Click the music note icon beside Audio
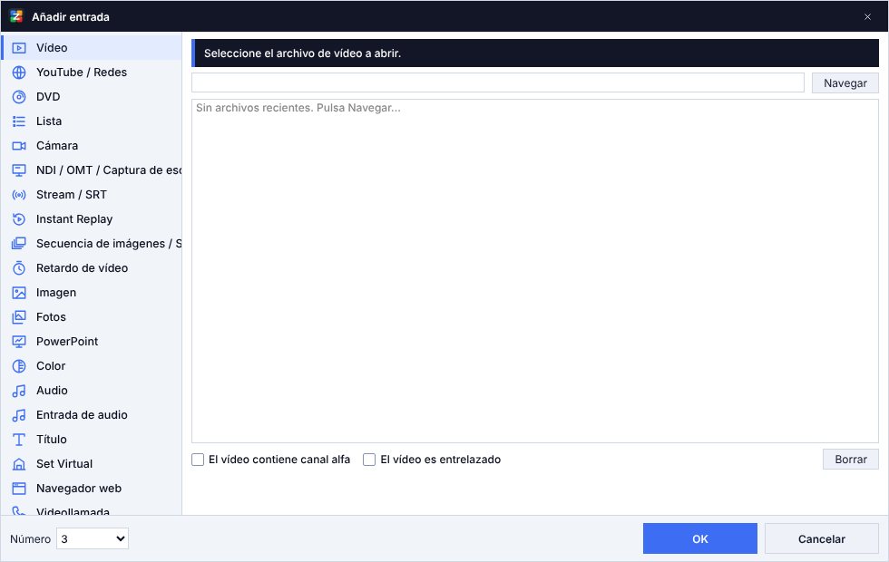 (x=19, y=391)
